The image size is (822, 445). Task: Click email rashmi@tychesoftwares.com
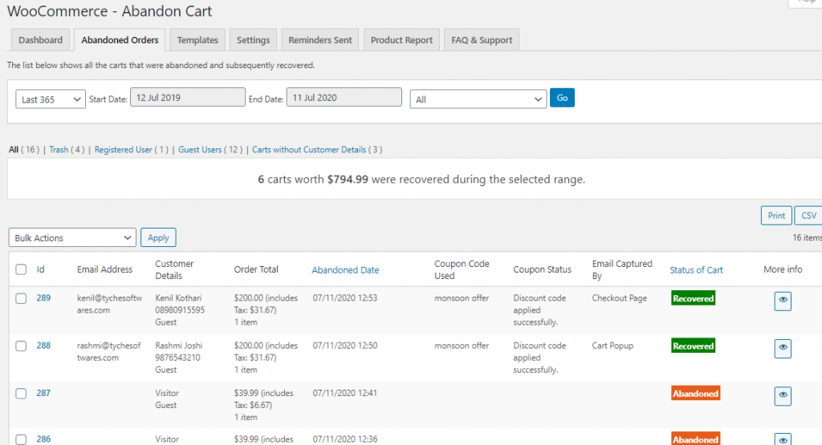(x=109, y=352)
